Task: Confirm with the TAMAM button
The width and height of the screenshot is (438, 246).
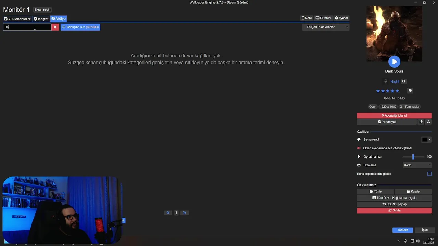Action: pyautogui.click(x=402, y=230)
